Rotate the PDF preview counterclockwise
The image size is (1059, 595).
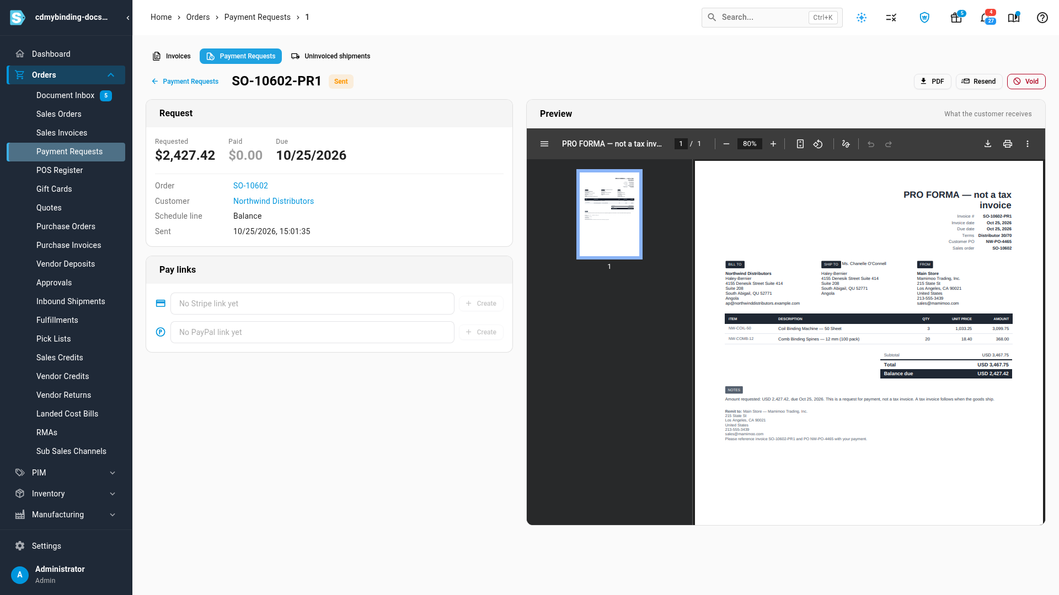tap(818, 144)
